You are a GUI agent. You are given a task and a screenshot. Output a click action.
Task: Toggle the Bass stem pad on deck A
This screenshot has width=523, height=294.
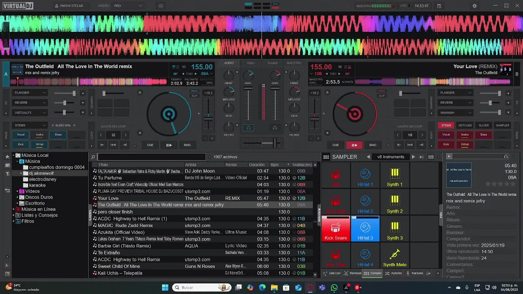click(x=58, y=134)
